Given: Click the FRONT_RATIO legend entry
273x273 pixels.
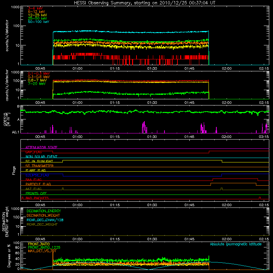Looking at the screenshot, I should 39,244.
